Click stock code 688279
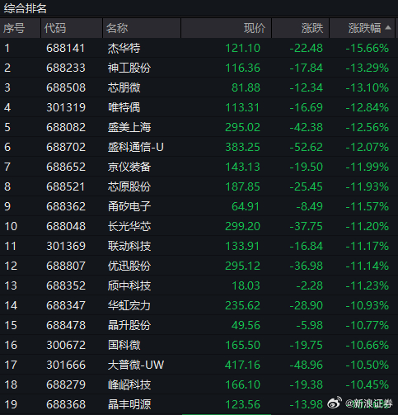 click(66, 384)
